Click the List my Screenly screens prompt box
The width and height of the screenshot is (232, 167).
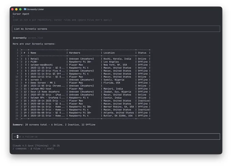coord(116,29)
